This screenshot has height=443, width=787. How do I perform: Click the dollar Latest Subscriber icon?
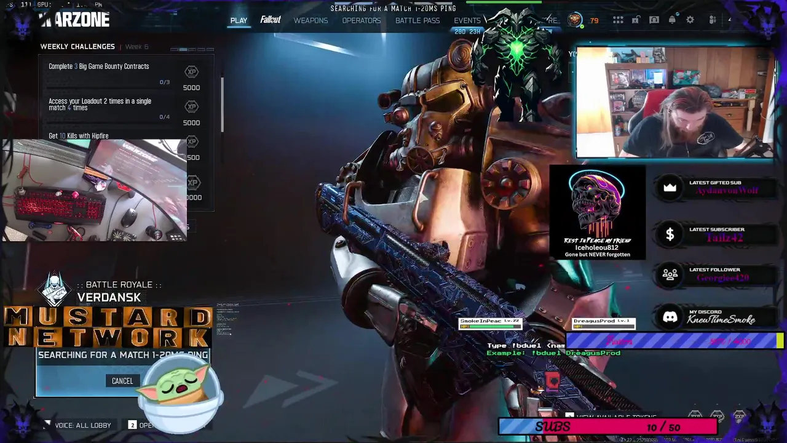pyautogui.click(x=670, y=234)
